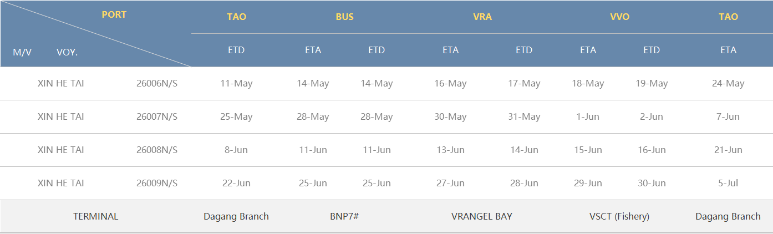Click voyage number 26009N/S

point(157,184)
